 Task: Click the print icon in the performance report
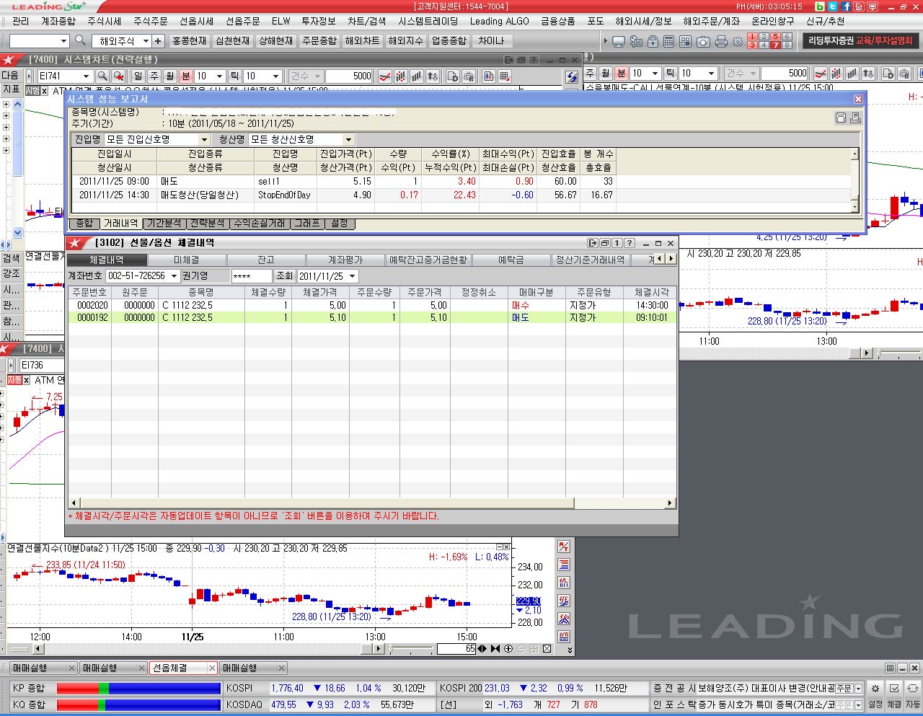coord(855,118)
